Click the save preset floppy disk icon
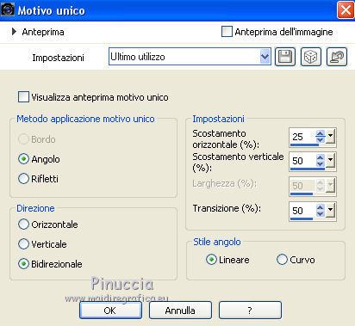Screen dimensions: 355x326 click(x=285, y=57)
